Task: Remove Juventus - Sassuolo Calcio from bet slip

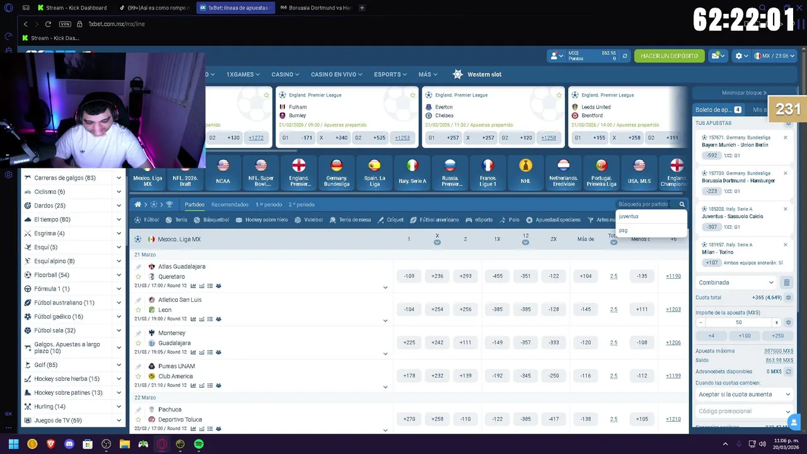Action: 786,209
